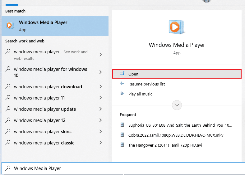Click the Play all music play icon

(x=122, y=94)
